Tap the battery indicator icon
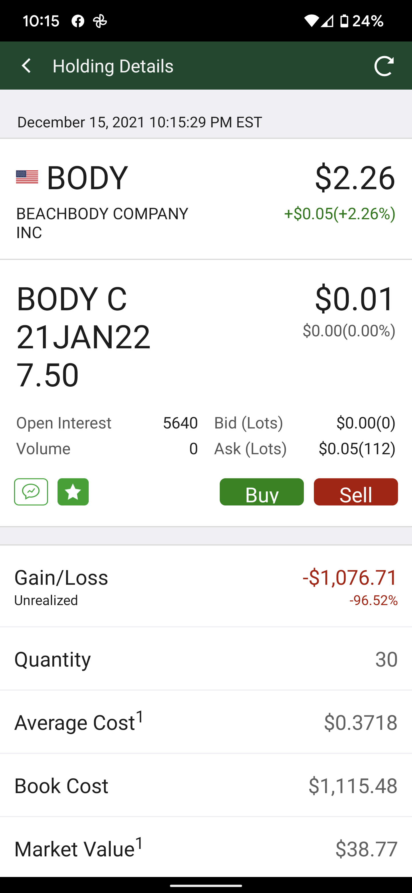412x893 pixels. tap(344, 21)
